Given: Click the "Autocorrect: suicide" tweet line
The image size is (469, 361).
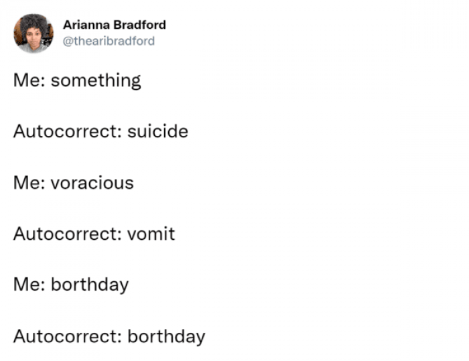Looking at the screenshot, I should click(100, 131).
